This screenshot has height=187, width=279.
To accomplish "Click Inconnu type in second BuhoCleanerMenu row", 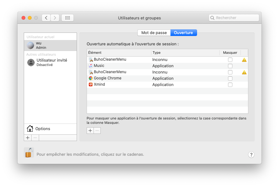I will click(x=160, y=72).
